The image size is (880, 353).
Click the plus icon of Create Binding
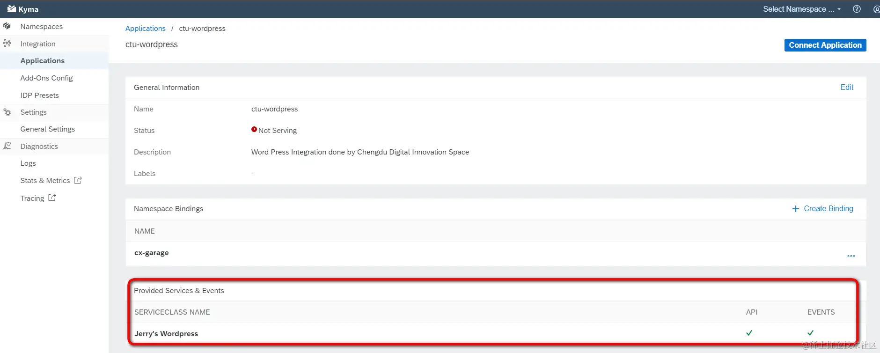pos(795,209)
